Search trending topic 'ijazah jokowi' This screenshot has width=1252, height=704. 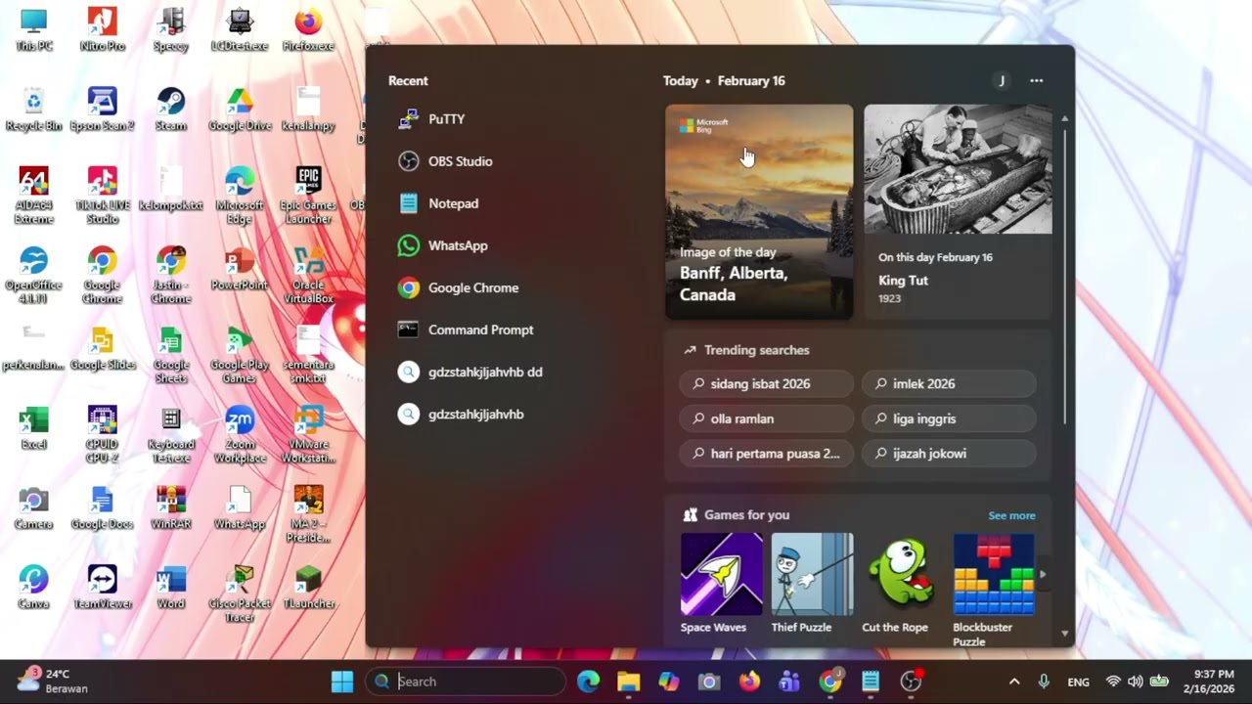click(x=949, y=454)
